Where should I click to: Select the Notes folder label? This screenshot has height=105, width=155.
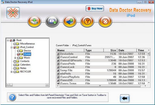coord(23,68)
